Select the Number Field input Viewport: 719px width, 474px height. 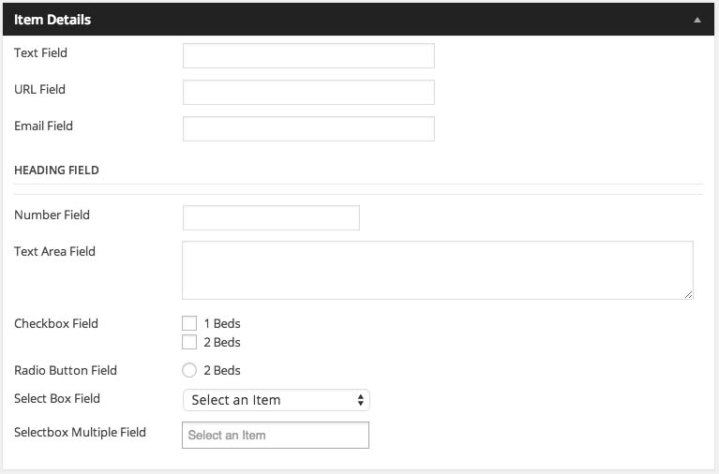pos(271,217)
